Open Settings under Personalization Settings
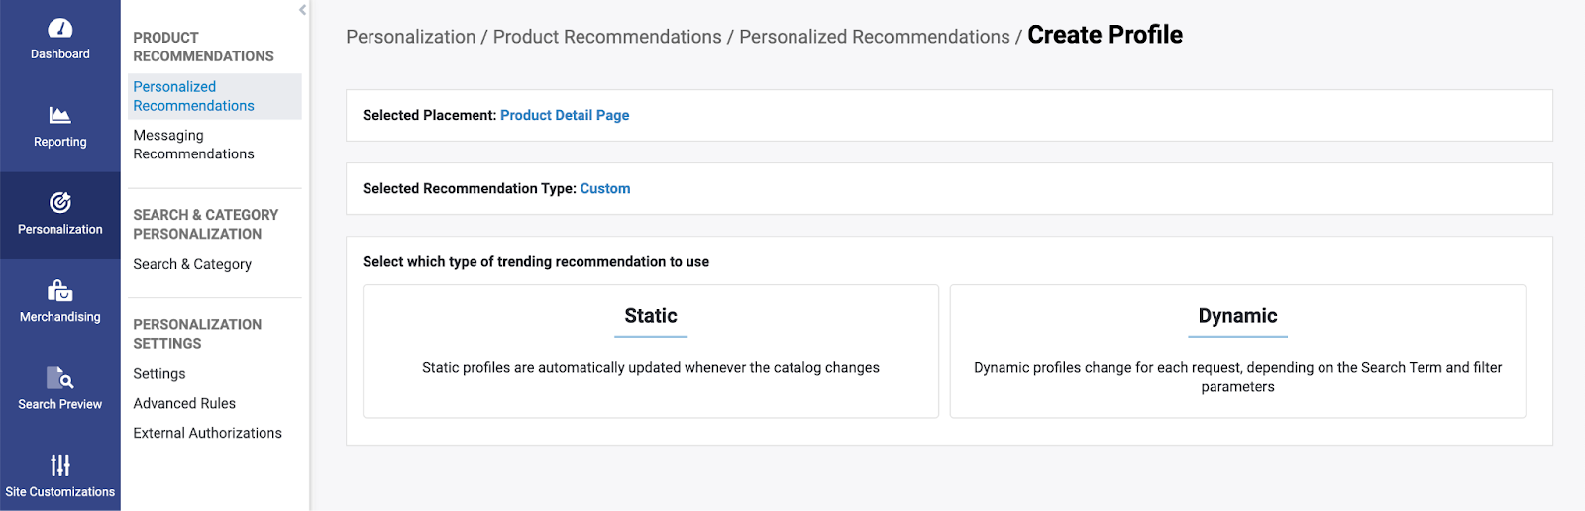The image size is (1585, 511). pyautogui.click(x=159, y=374)
